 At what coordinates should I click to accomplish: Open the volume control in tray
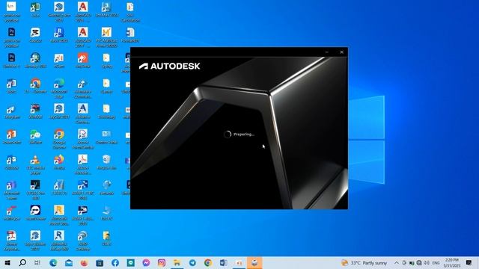pos(427,262)
